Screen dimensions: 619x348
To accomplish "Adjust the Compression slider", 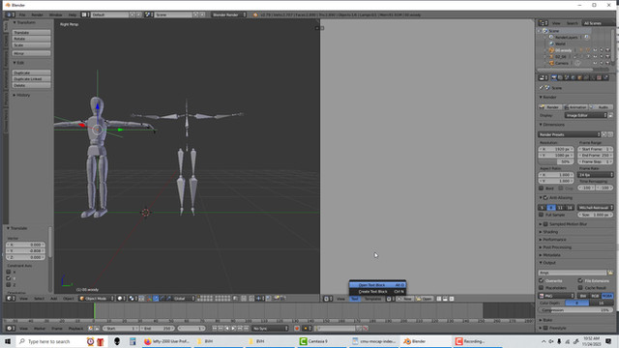I will (575, 310).
